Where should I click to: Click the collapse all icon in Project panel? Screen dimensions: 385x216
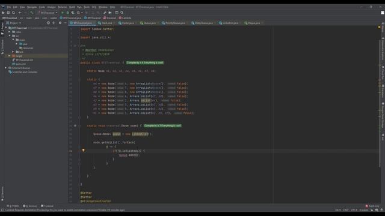[x=54, y=23]
